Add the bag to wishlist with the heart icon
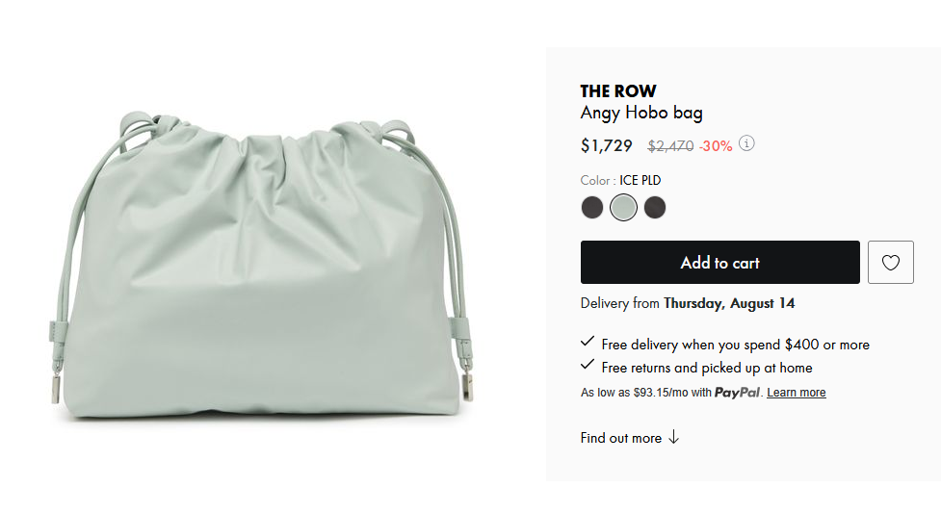The image size is (941, 512). tap(891, 262)
